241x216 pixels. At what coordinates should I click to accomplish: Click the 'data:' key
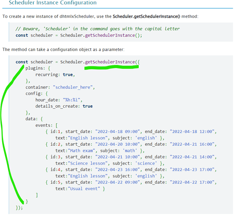(32, 119)
